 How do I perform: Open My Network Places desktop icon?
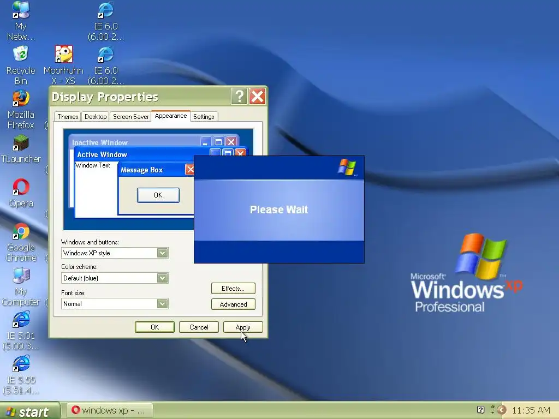coord(21,21)
